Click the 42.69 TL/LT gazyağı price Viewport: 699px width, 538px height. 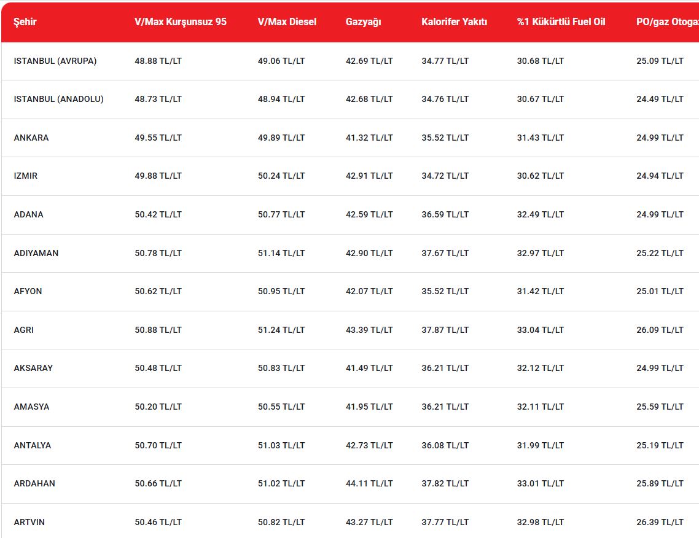(x=369, y=61)
